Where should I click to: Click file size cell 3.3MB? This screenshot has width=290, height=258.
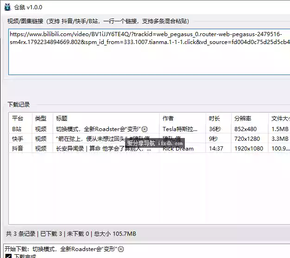coord(280,138)
